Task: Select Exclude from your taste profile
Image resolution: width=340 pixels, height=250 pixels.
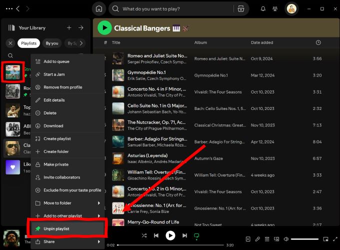Action: 68,190
